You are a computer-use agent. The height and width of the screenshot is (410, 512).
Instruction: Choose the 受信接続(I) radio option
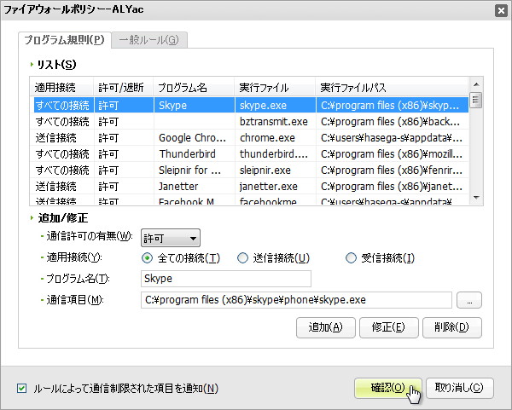pos(351,258)
